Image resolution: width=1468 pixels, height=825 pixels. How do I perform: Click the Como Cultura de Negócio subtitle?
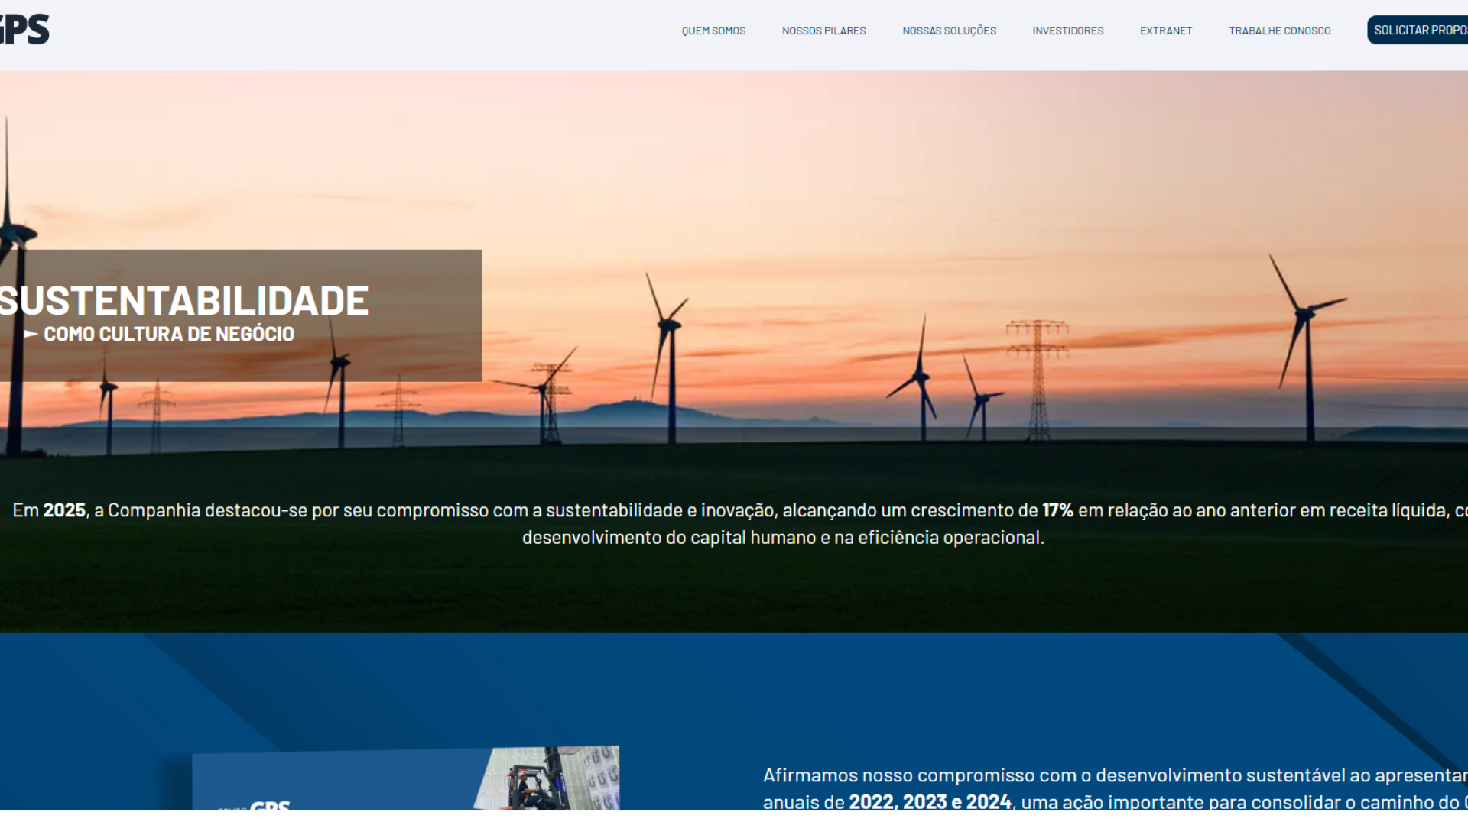pyautogui.click(x=169, y=335)
